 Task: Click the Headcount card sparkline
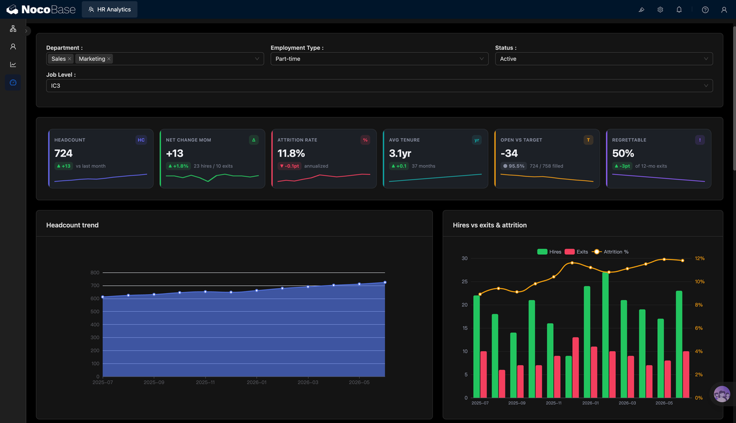tap(101, 178)
